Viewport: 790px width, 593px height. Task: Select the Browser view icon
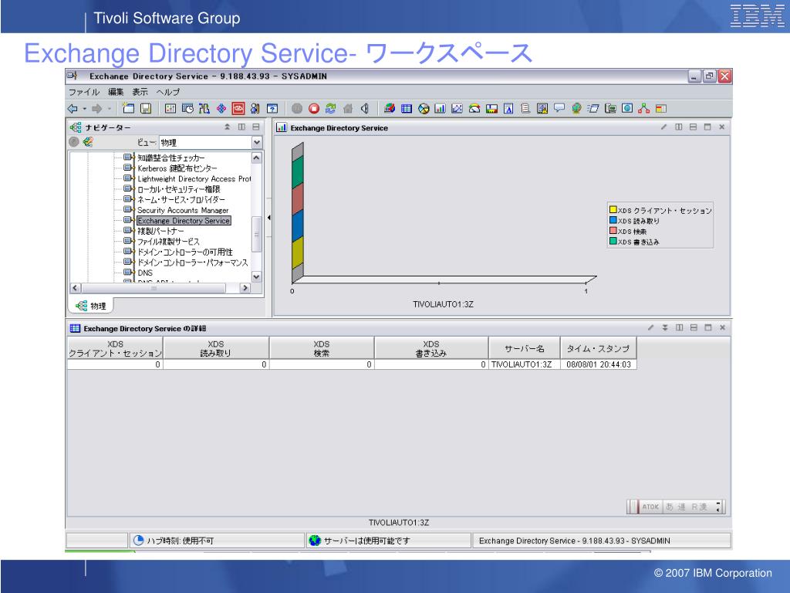(626, 108)
